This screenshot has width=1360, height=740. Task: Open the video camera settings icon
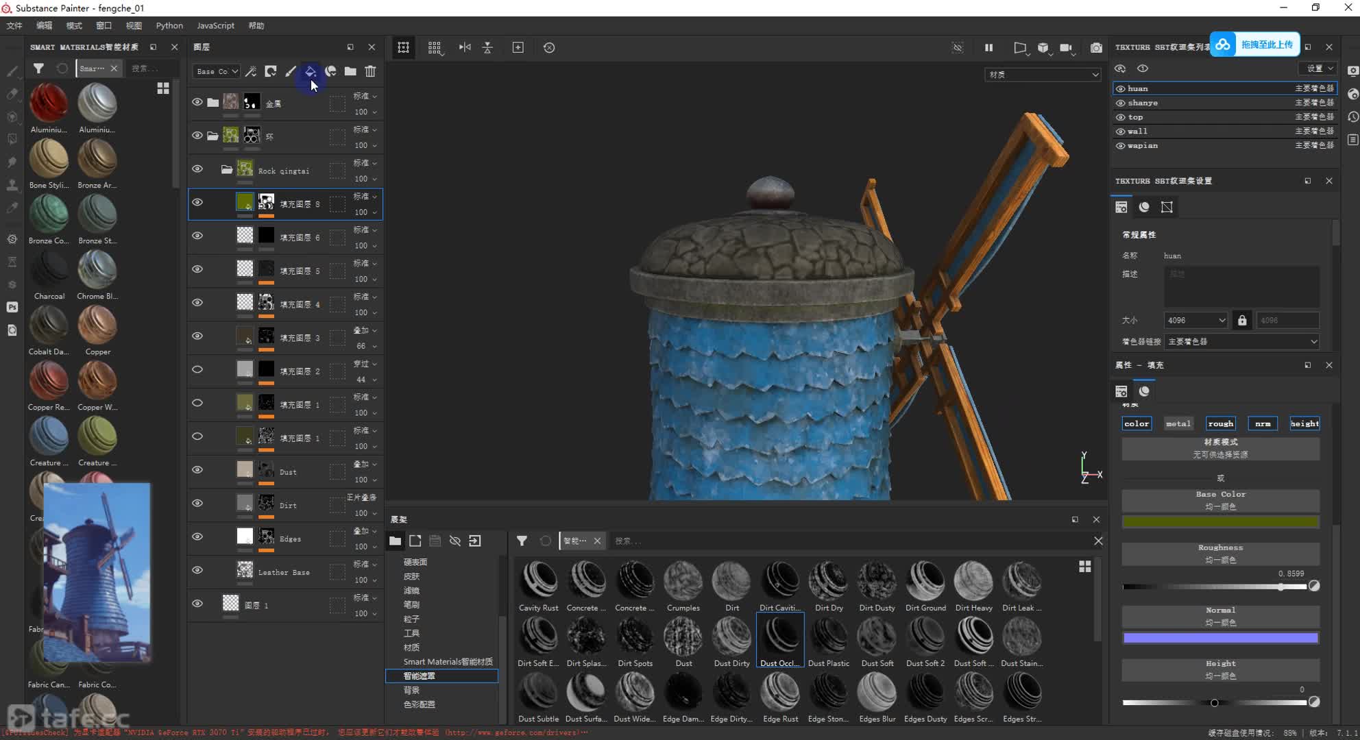[1066, 47]
